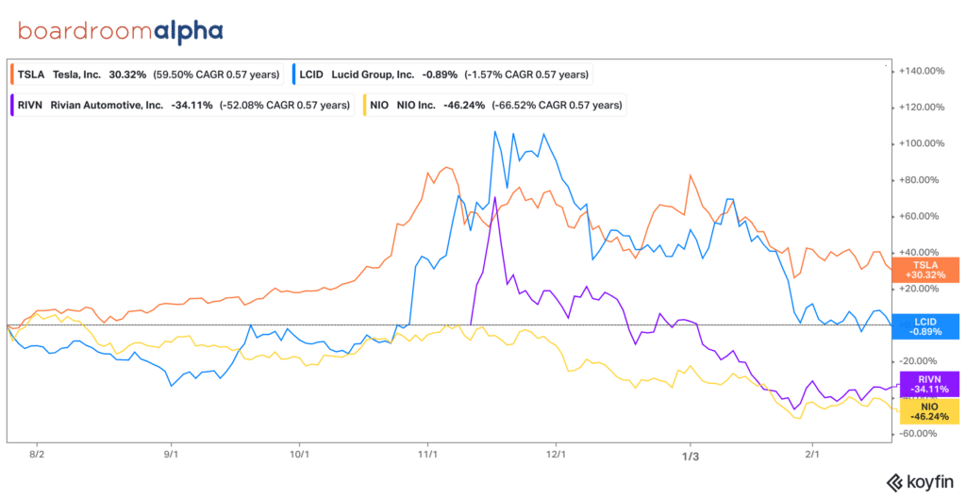
Task: Click the boardroomalpha logo
Action: (120, 30)
